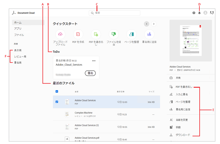Click the rename icon in right panel

point(171,120)
